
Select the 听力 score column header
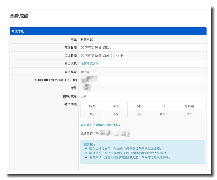92,106
